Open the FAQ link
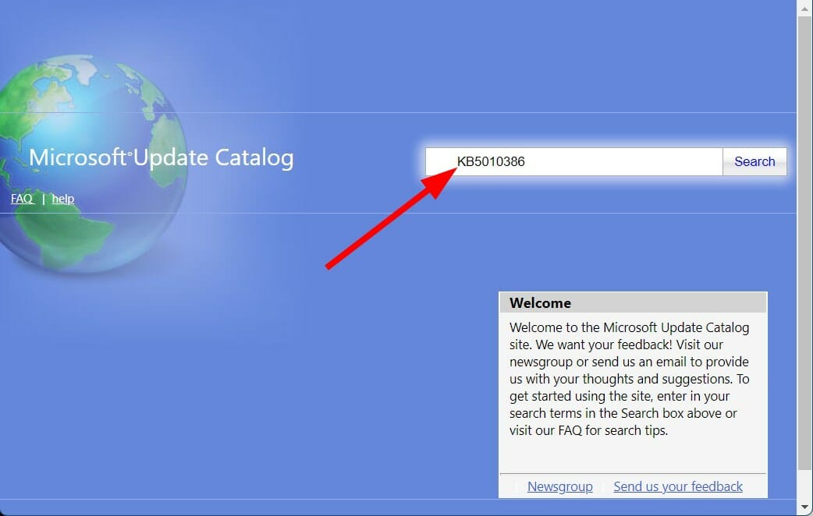This screenshot has height=516, width=813. click(22, 199)
